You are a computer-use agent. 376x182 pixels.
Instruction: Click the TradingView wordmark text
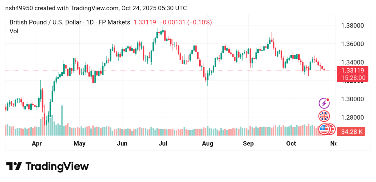pyautogui.click(x=57, y=167)
